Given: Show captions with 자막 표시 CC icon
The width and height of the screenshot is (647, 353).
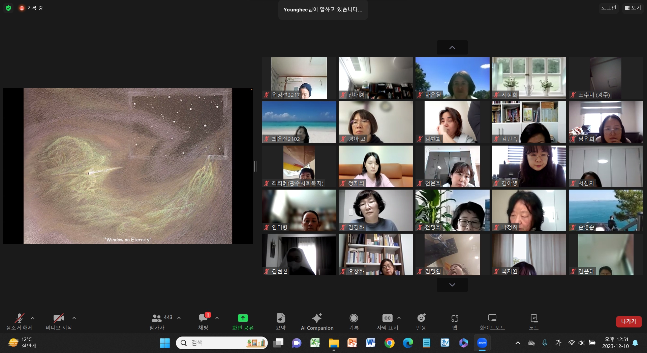Looking at the screenshot, I should pyautogui.click(x=388, y=318).
